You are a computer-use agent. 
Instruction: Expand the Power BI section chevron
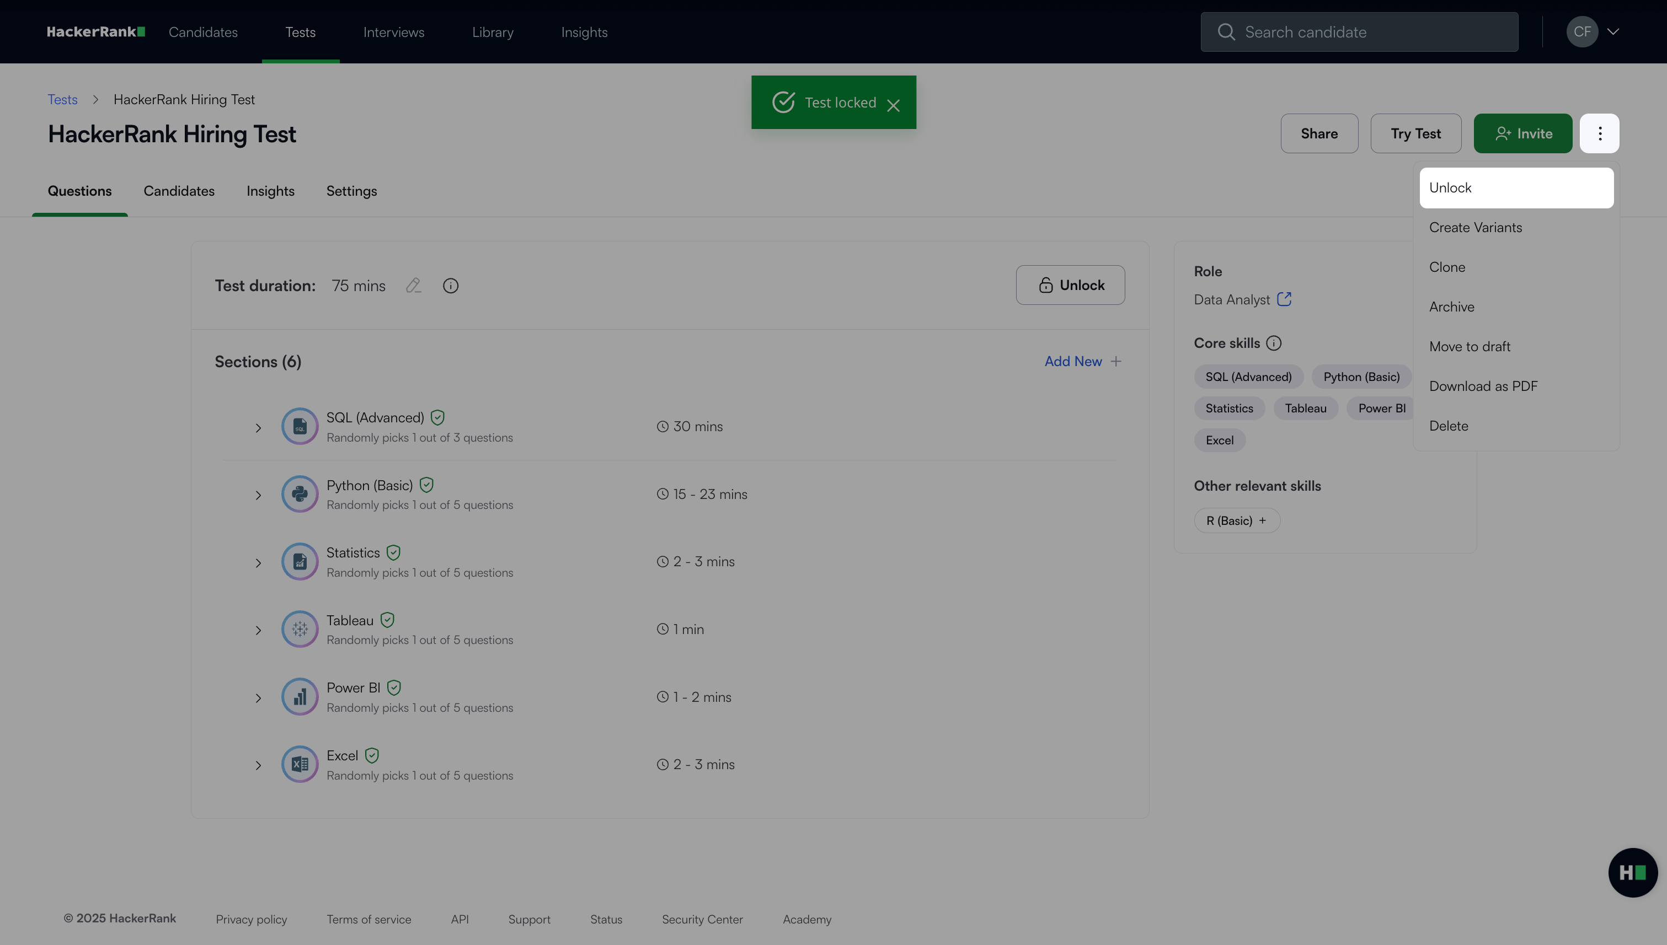pyautogui.click(x=259, y=699)
